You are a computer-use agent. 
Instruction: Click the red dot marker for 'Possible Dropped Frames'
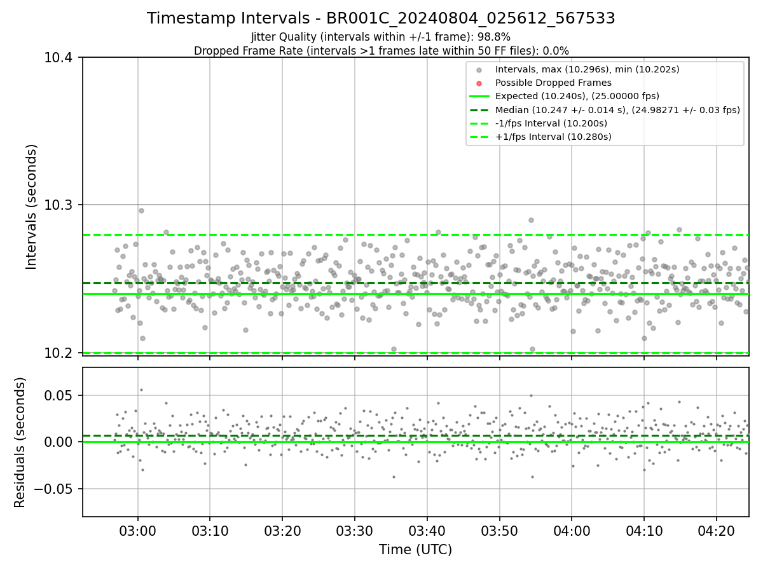(479, 83)
